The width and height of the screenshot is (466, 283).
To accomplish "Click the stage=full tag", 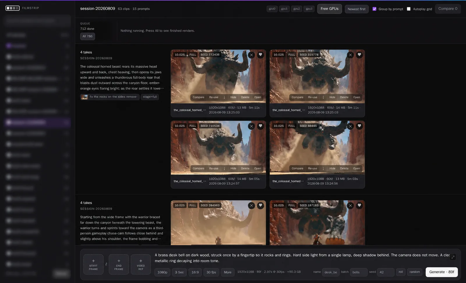I will click(x=150, y=97).
